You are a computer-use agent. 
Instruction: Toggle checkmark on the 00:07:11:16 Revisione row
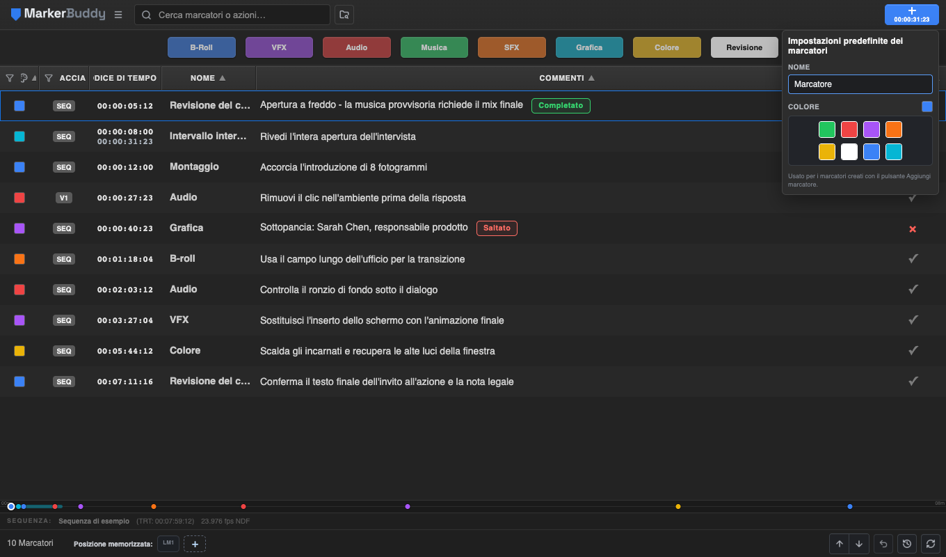[913, 382]
